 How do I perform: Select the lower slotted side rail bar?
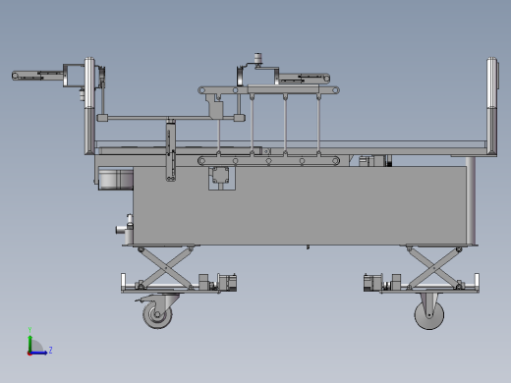point(268,161)
